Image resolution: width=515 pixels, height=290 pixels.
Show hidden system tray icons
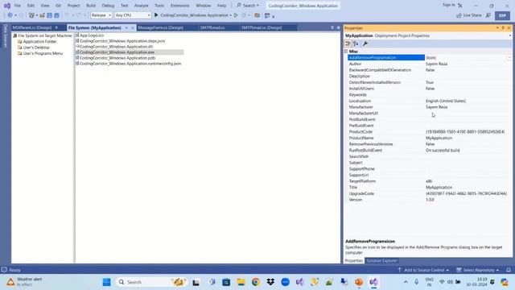(406, 282)
